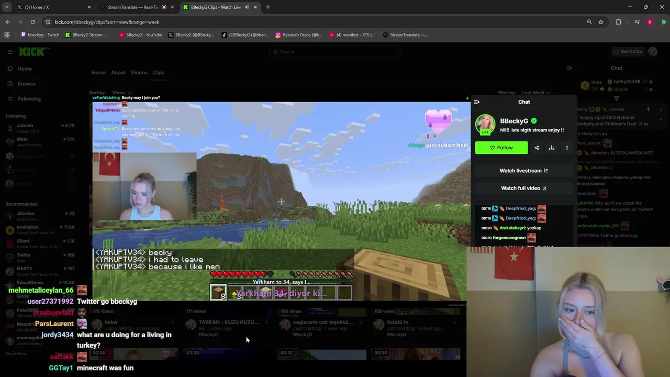Switch to the '(5) Home / X' tab
The height and width of the screenshot is (377, 670).
[x=52, y=7]
